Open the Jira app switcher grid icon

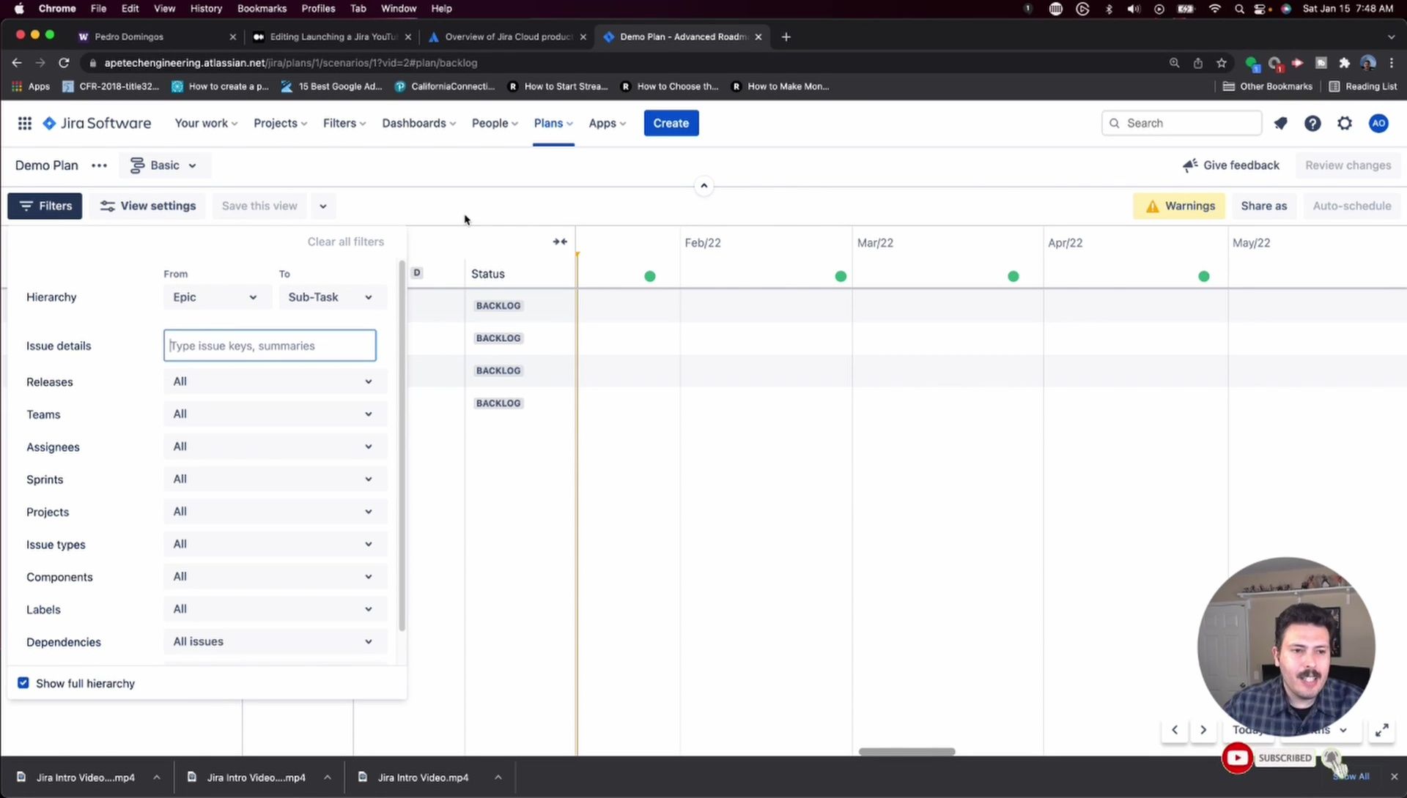(25, 123)
